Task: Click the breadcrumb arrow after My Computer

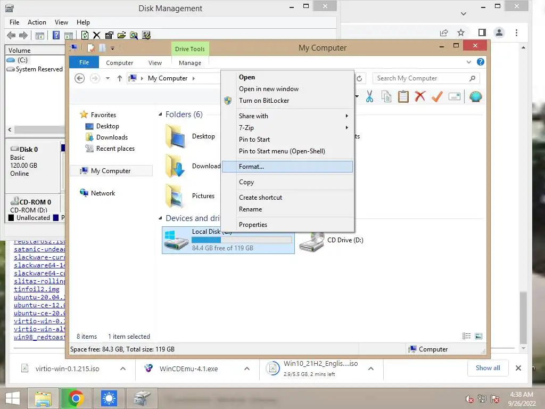Action: 194,79
